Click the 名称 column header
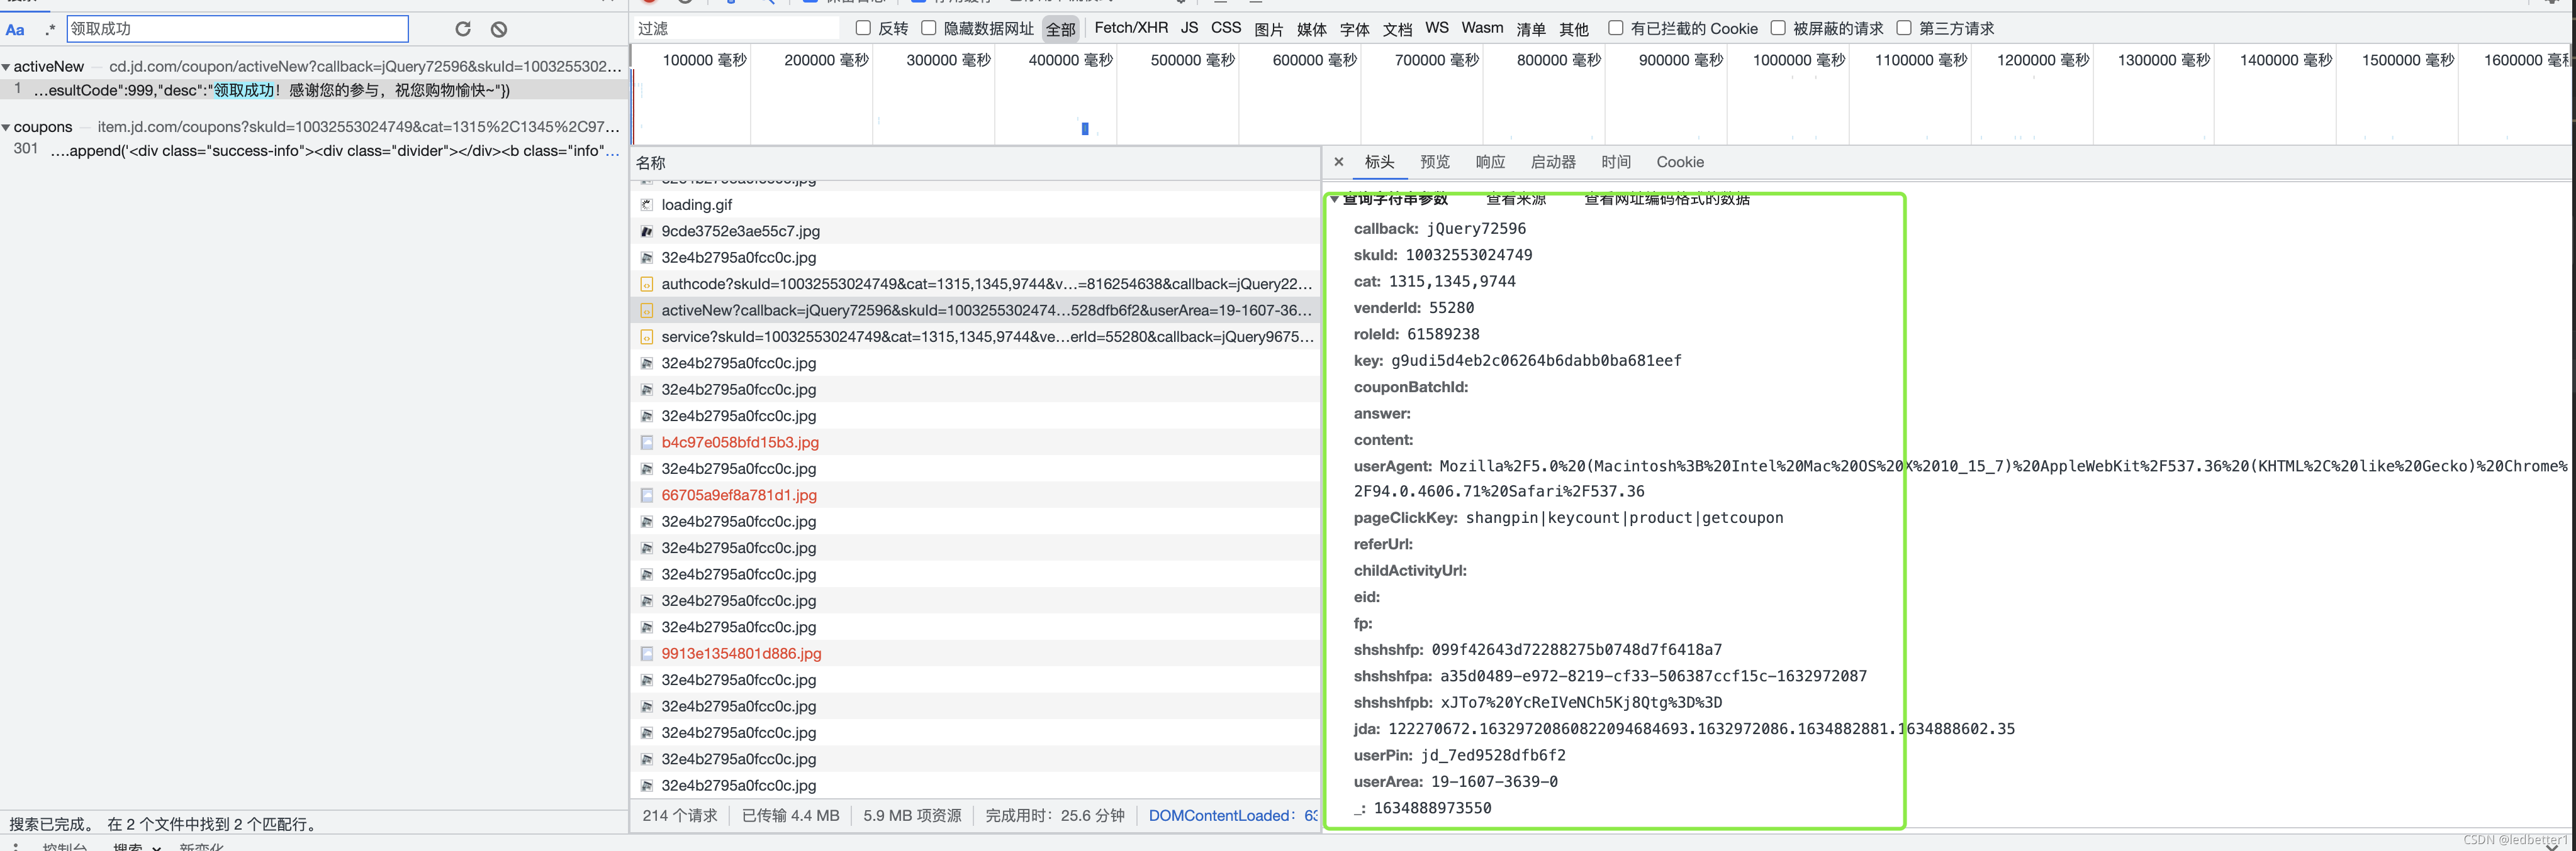This screenshot has width=2576, height=851. pos(975,163)
